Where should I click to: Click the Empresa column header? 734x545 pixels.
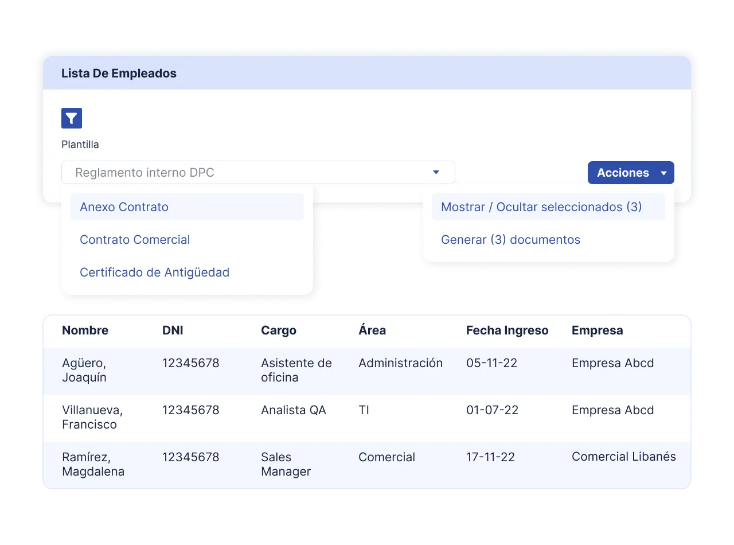[x=597, y=330]
